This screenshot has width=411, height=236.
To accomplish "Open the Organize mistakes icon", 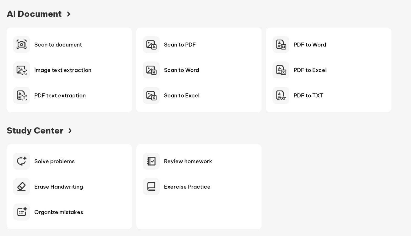I will pos(21,212).
